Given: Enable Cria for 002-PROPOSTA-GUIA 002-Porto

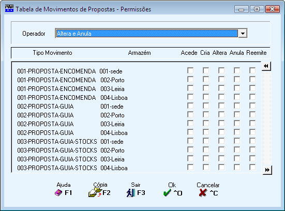Looking at the screenshot, I should (206, 114).
